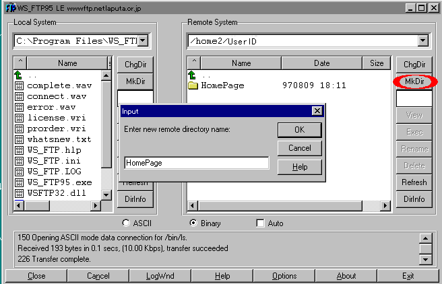Click the prorder.wri file icon
The width and height of the screenshot is (442, 284).
pos(19,129)
